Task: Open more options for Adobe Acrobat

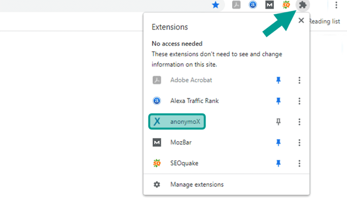Action: [299, 80]
